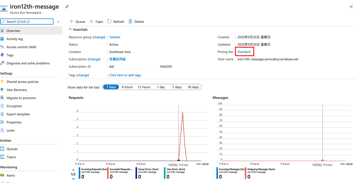Screen dimensions: 356x183
Task: Add a new Queue from the toolbar
Action: click(77, 22)
